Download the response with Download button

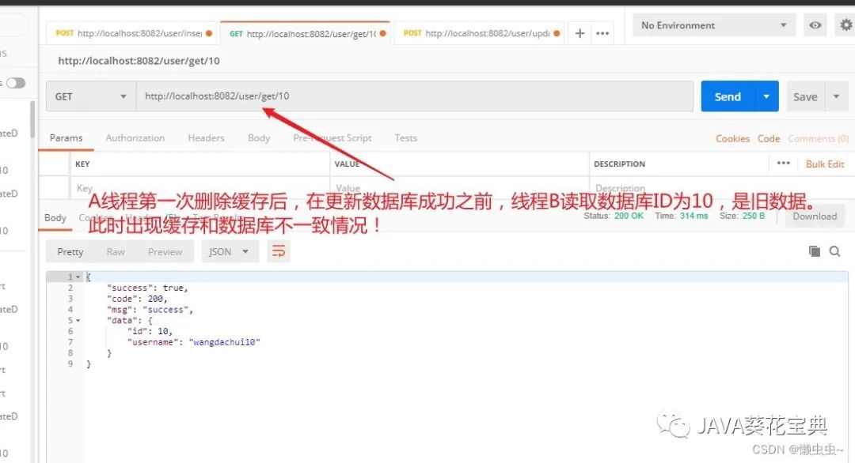coord(815,216)
